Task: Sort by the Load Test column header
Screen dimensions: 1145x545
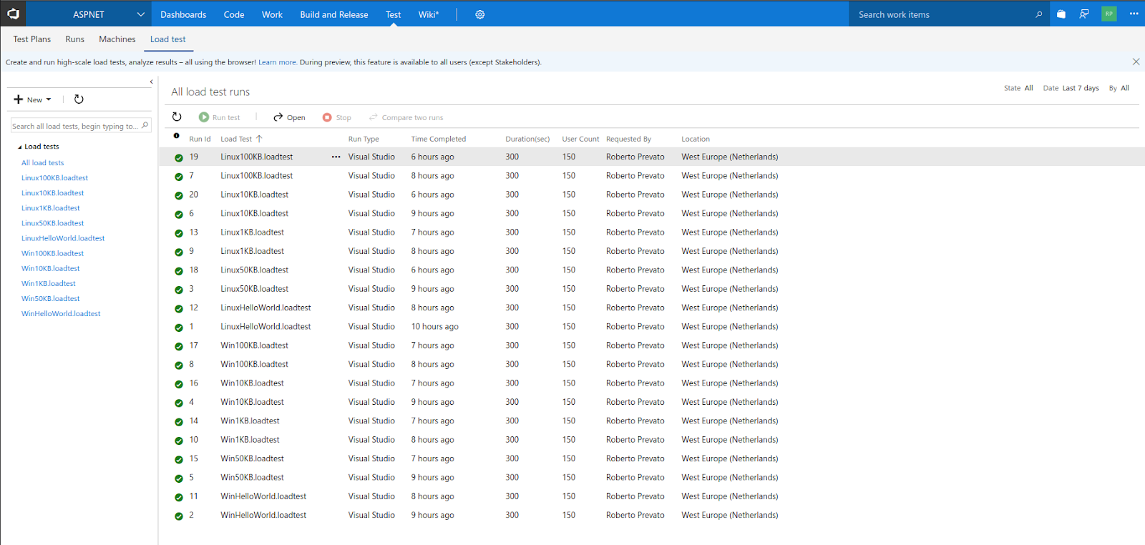Action: tap(236, 139)
